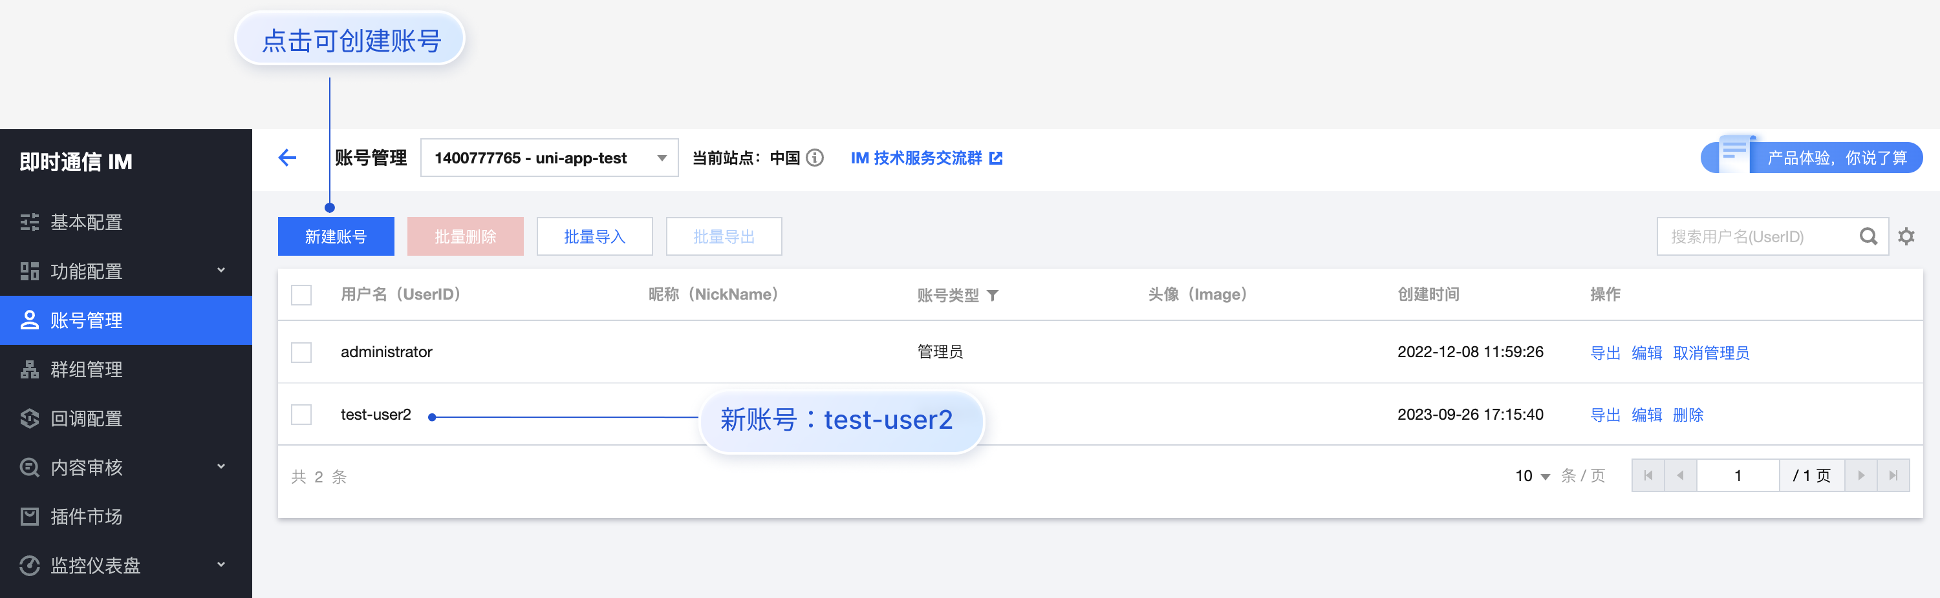This screenshot has height=598, width=1940.
Task: Select the checkbox beside test-user2
Action: pyautogui.click(x=301, y=414)
